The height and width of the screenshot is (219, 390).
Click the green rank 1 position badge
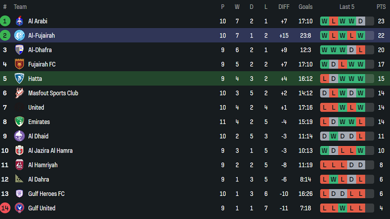[5, 21]
